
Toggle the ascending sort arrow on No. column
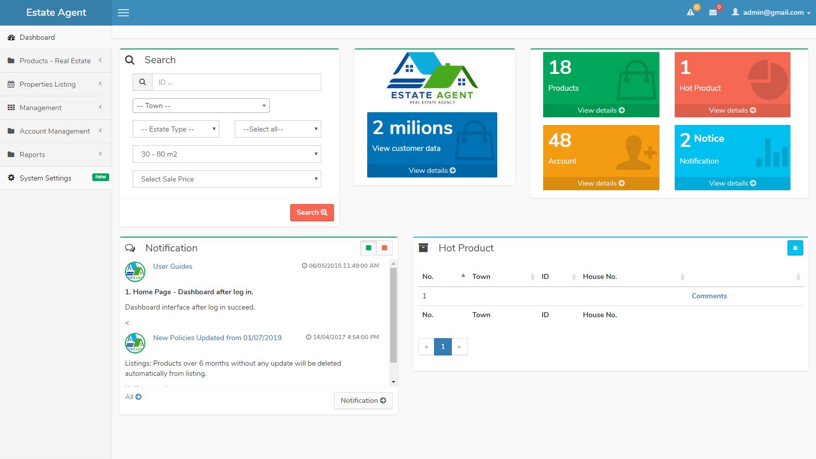[463, 274]
